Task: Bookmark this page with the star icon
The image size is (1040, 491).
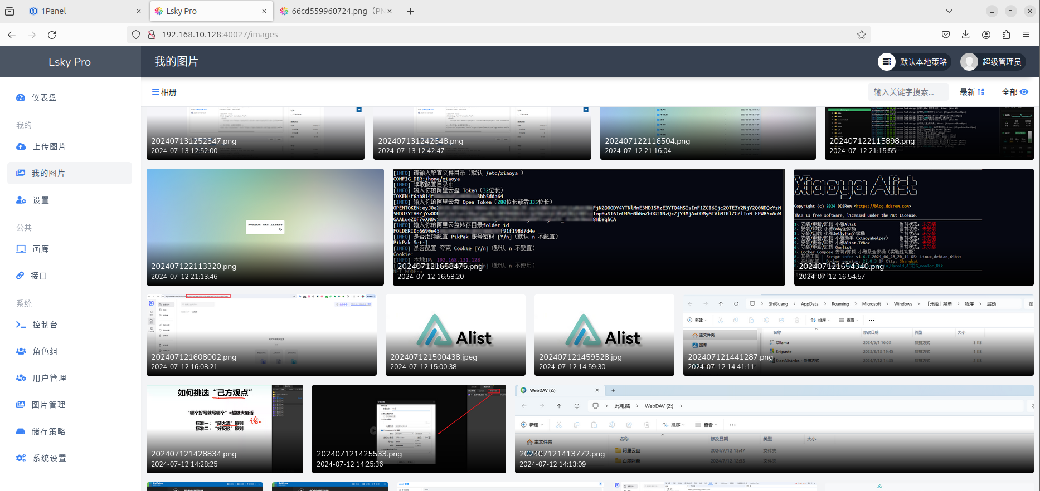Action: coord(862,35)
